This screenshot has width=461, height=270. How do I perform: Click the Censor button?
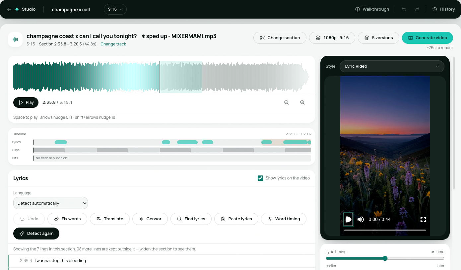tap(150, 219)
